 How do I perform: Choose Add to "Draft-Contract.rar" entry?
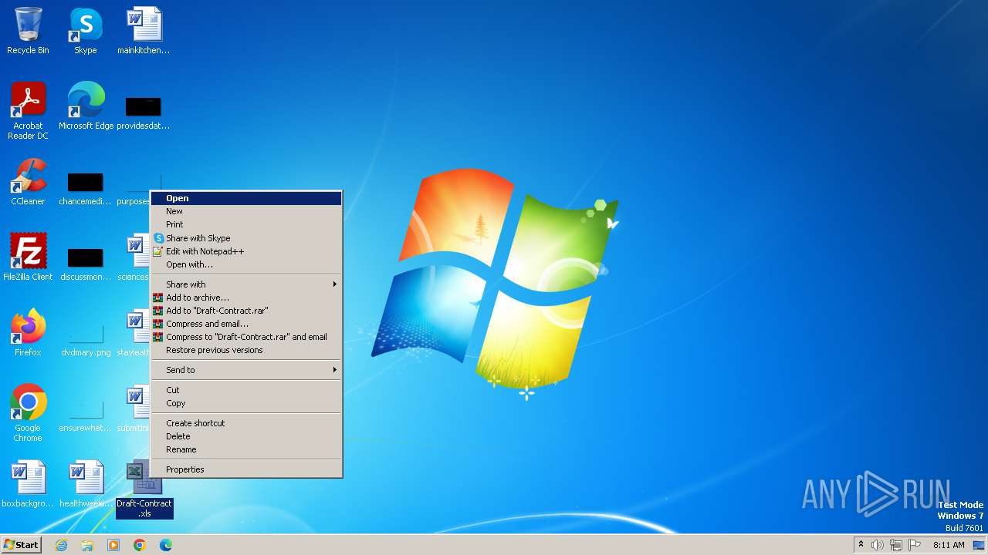[246, 311]
